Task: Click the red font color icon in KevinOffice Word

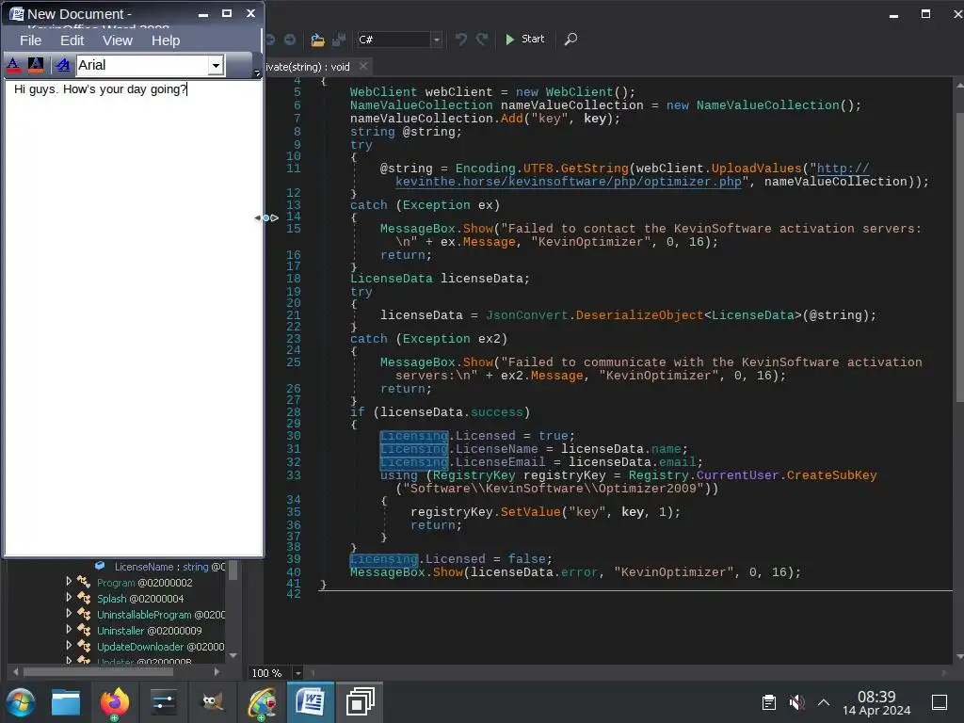Action: coord(13,65)
